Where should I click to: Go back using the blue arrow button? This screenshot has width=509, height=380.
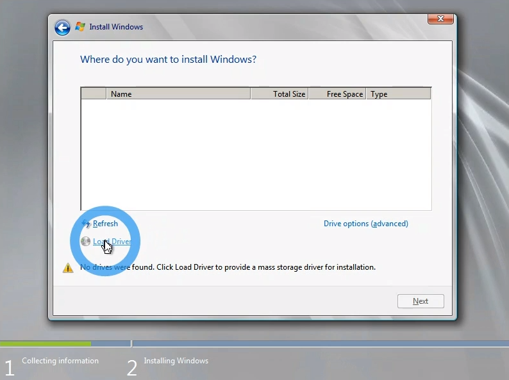click(x=62, y=28)
